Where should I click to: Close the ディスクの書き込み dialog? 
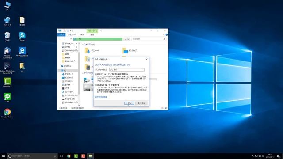pyautogui.click(x=146, y=59)
